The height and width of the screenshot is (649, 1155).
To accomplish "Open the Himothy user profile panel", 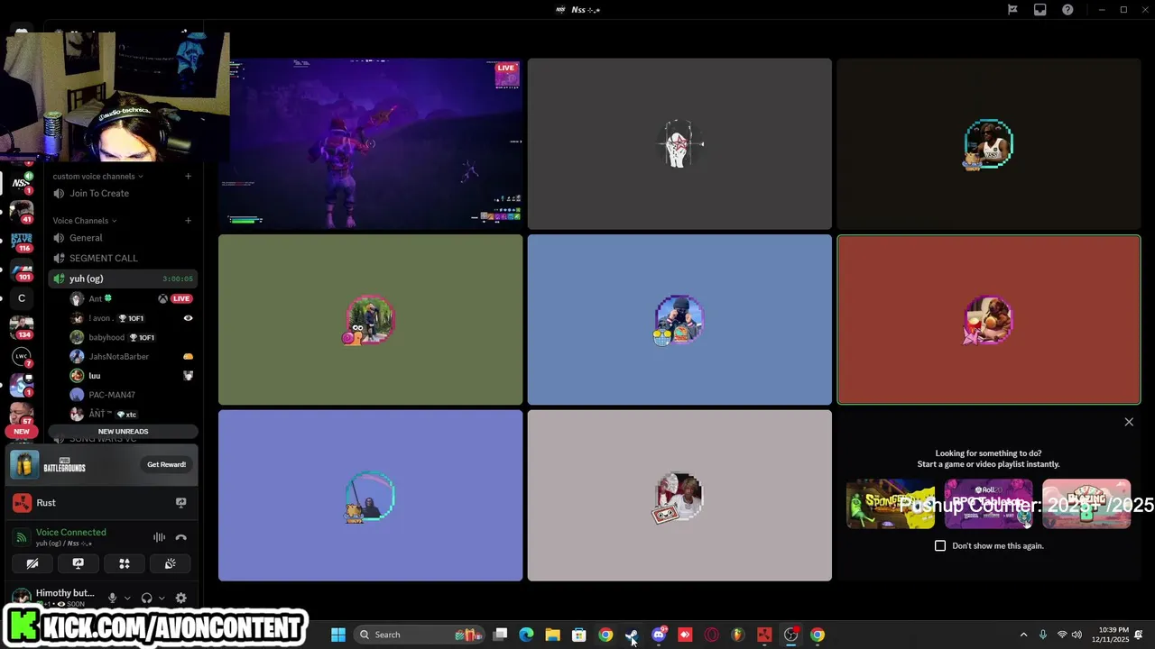I will coord(54,598).
